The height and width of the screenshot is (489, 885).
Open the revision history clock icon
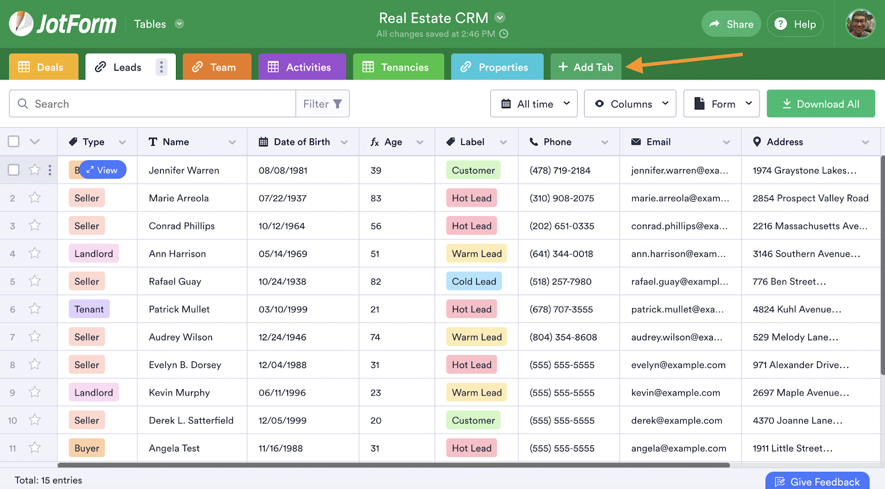pyautogui.click(x=504, y=34)
